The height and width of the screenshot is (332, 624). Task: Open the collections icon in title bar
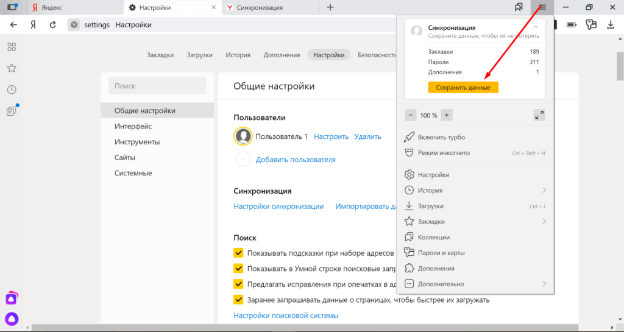click(x=519, y=7)
